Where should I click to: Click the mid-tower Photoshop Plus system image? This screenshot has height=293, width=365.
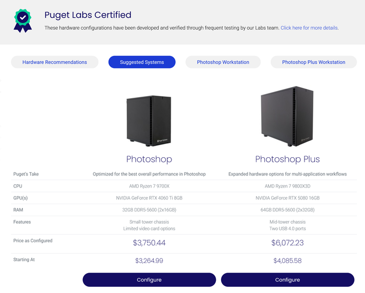tap(287, 116)
